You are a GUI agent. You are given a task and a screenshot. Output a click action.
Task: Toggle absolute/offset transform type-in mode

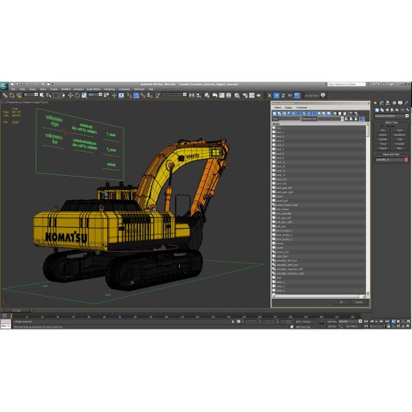(x=238, y=321)
